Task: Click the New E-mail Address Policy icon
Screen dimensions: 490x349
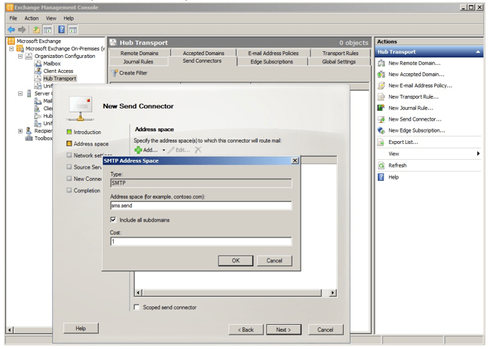Action: [381, 86]
